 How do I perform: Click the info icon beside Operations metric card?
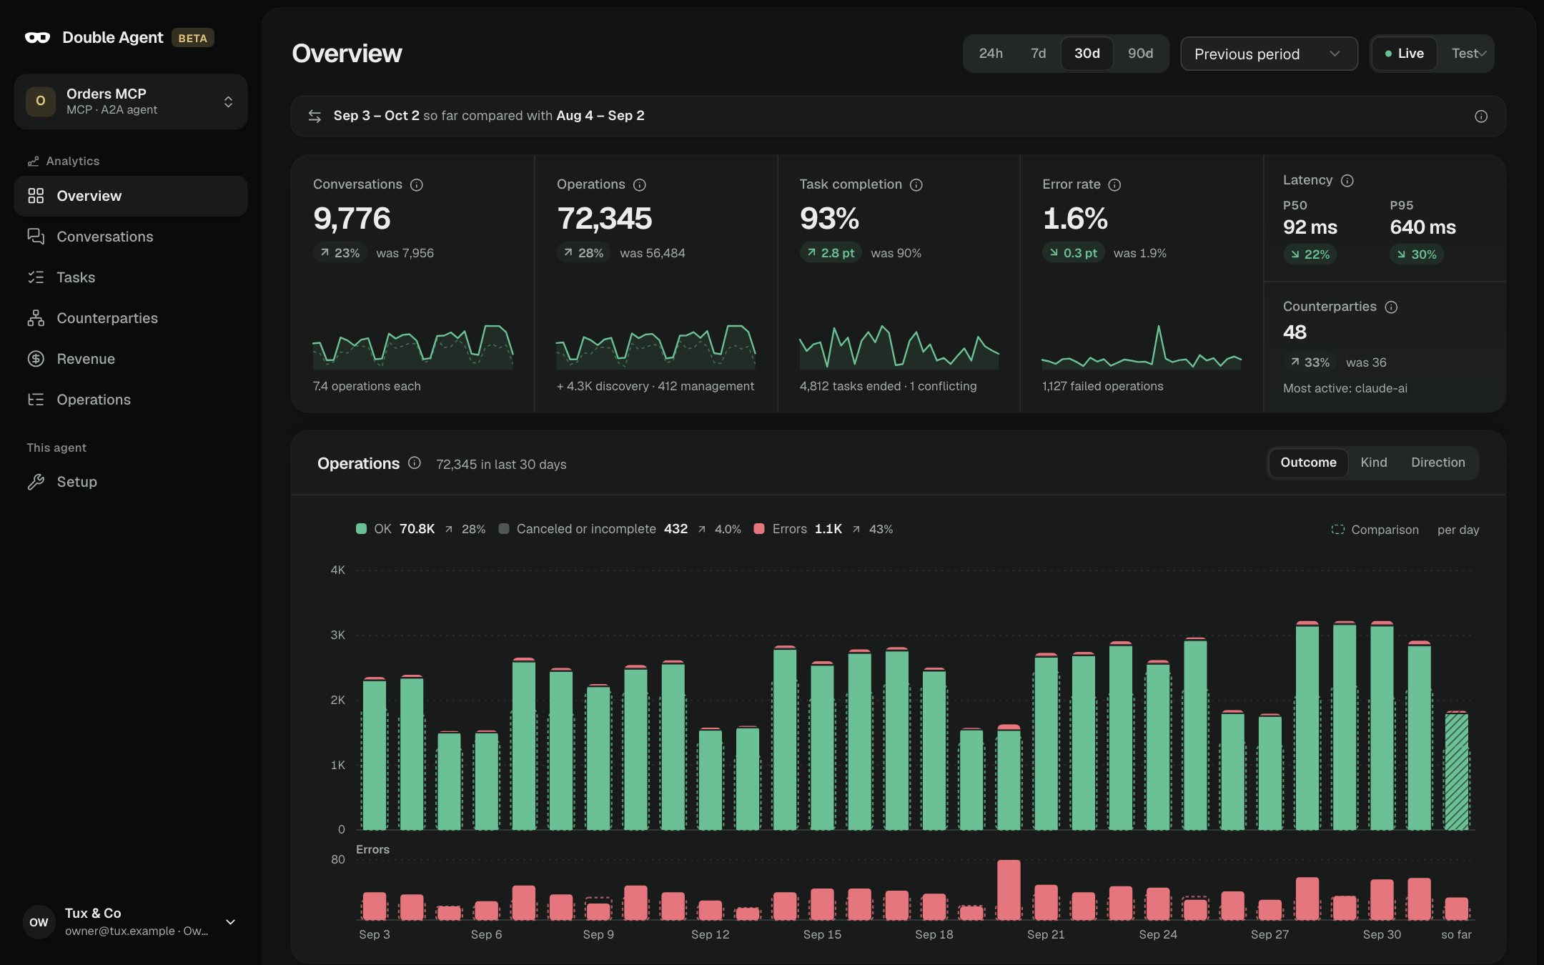tap(640, 185)
